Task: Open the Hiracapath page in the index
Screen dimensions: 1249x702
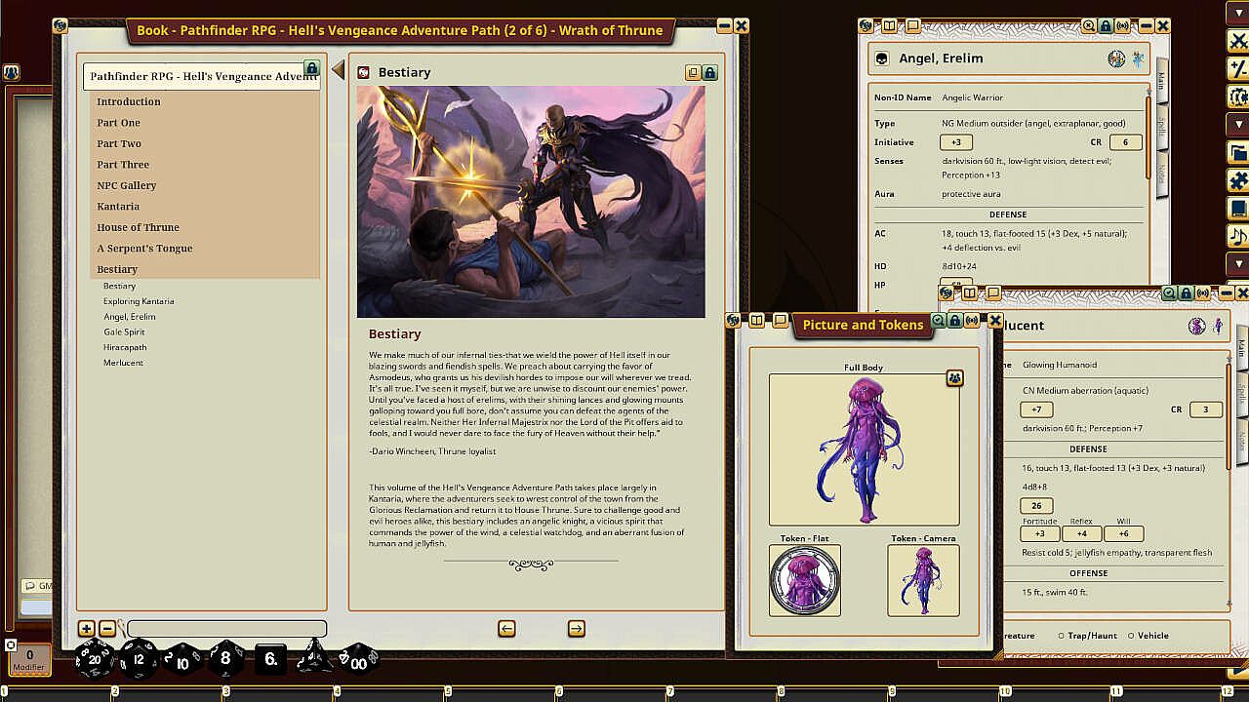Action: (125, 347)
